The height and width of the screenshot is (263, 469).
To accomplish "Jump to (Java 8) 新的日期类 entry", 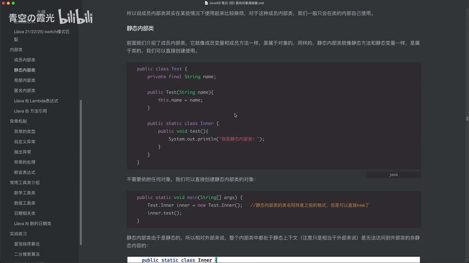I will point(33,224).
